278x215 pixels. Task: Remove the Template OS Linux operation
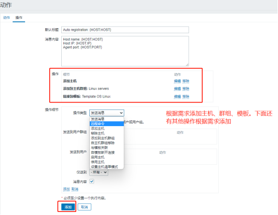click(186, 96)
